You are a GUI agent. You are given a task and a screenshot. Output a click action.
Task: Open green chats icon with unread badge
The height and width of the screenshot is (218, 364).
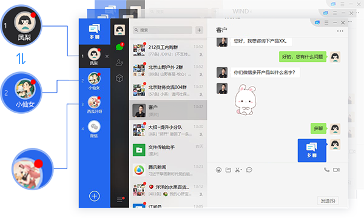[120, 47]
